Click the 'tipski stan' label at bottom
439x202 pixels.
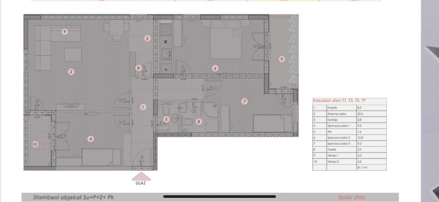(352, 197)
